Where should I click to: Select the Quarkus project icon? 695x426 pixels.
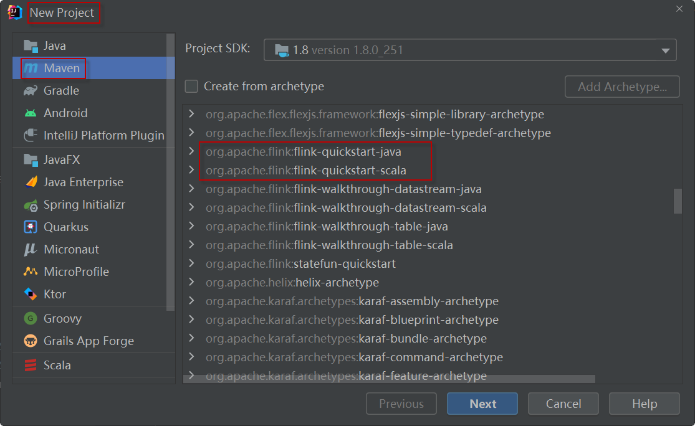[31, 227]
